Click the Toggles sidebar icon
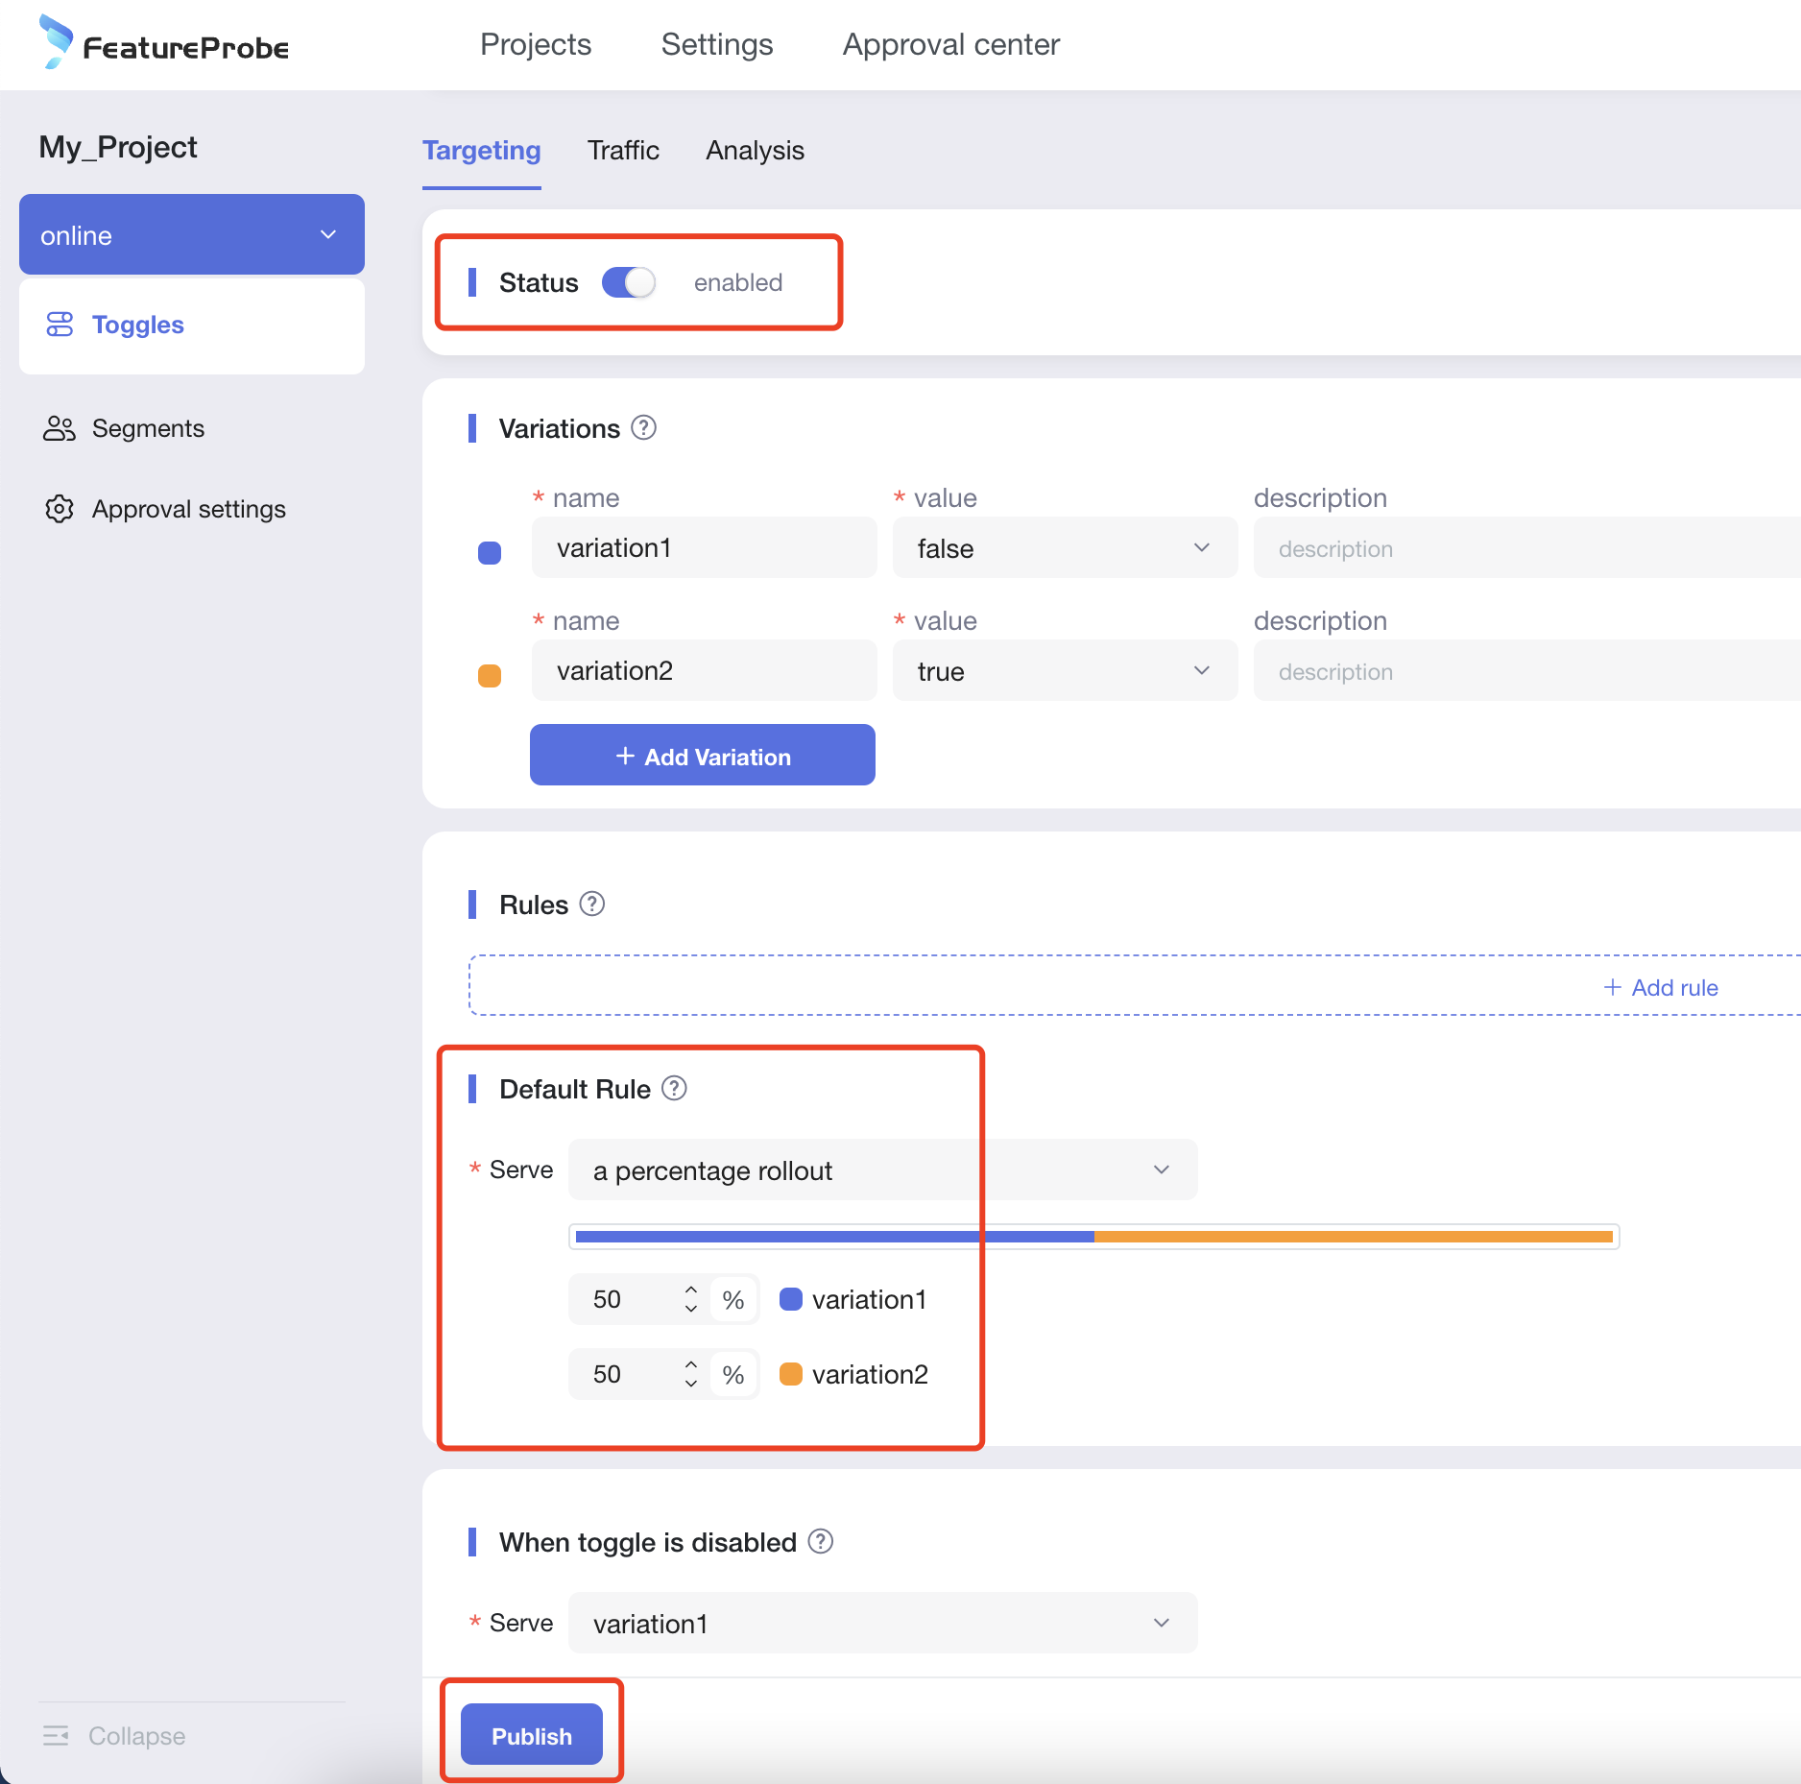This screenshot has height=1784, width=1801. (60, 325)
